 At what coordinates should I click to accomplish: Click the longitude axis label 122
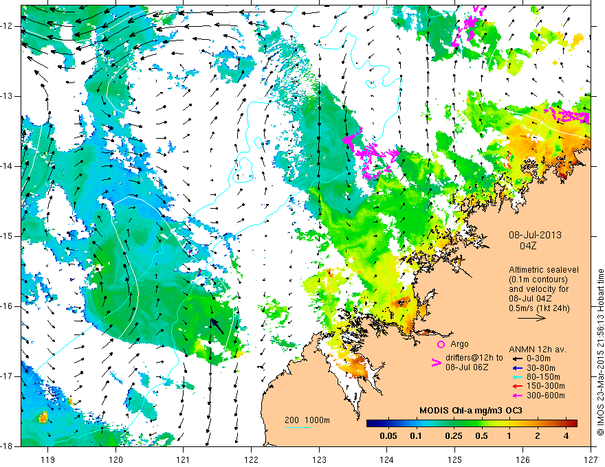pos(251,460)
